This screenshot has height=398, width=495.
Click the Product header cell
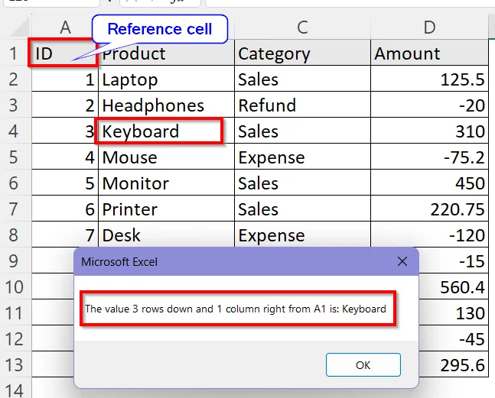166,53
